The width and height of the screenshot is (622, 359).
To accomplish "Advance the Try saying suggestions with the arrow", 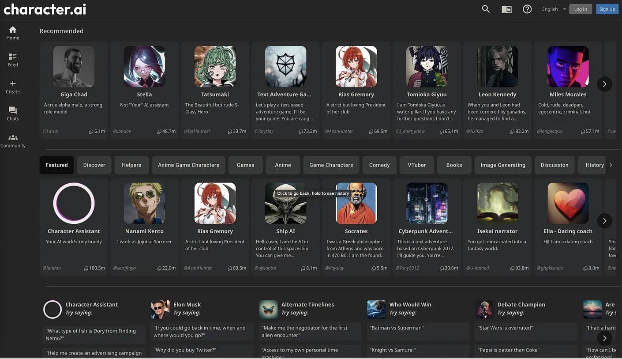I will (604, 339).
